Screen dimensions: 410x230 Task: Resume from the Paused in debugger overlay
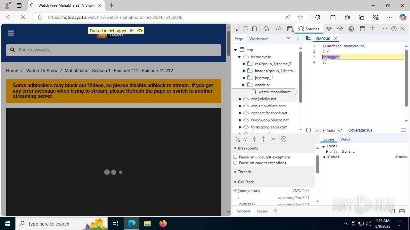[132, 31]
